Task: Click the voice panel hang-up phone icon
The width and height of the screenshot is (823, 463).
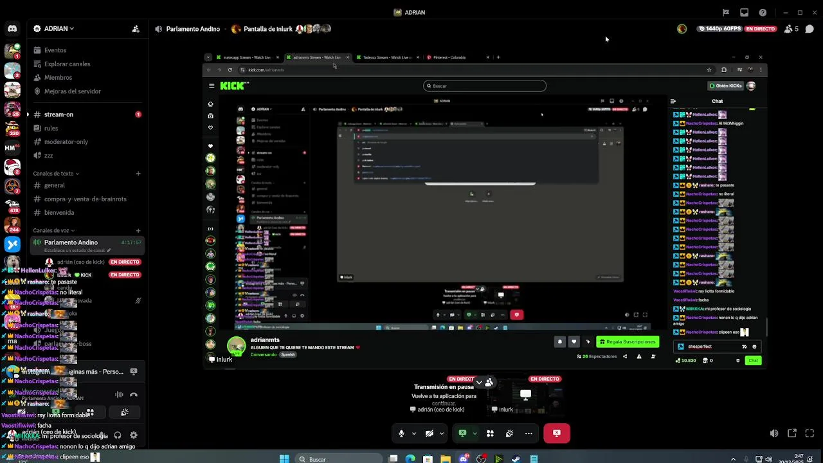Action: coord(134,395)
